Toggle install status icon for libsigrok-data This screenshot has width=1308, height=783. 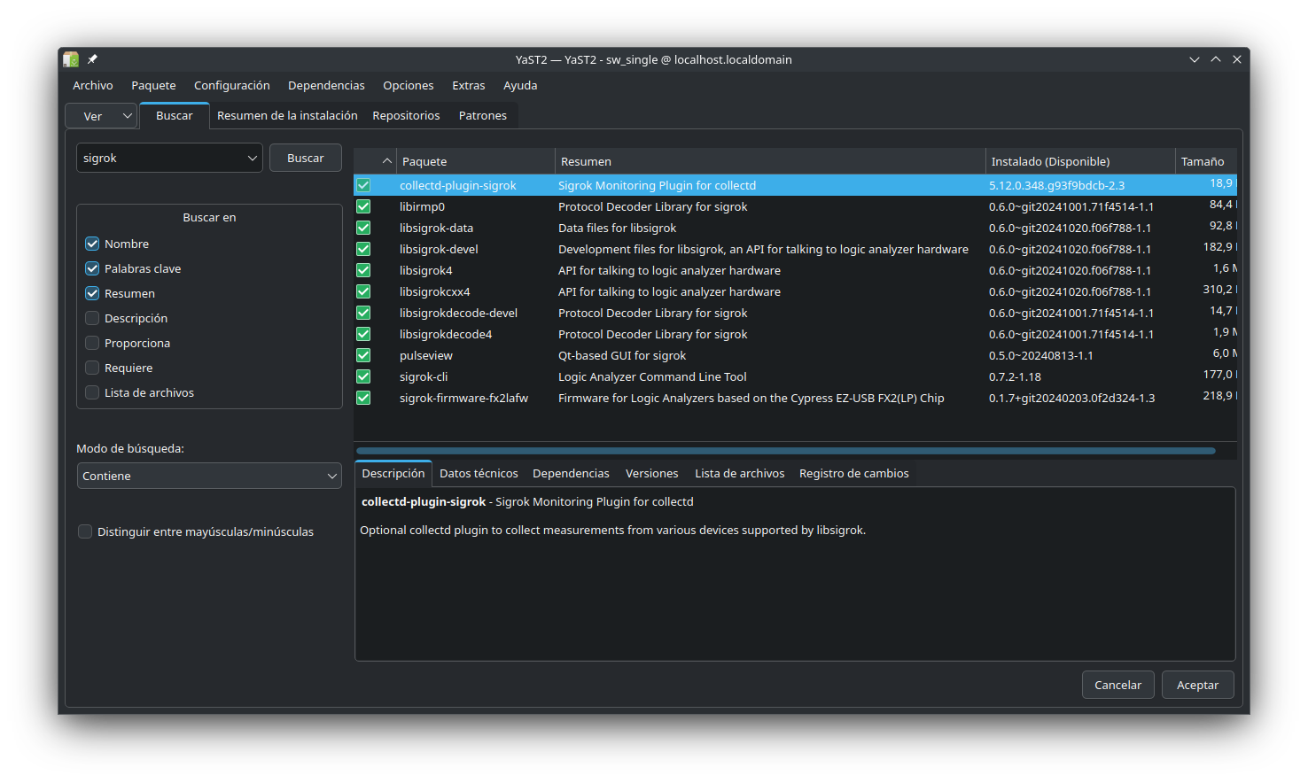pos(363,228)
